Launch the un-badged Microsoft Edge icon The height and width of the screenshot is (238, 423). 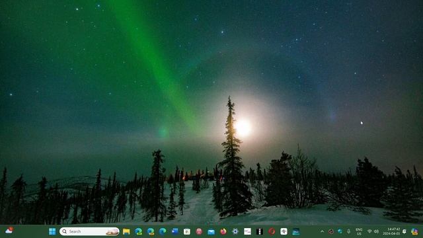[x=163, y=231]
